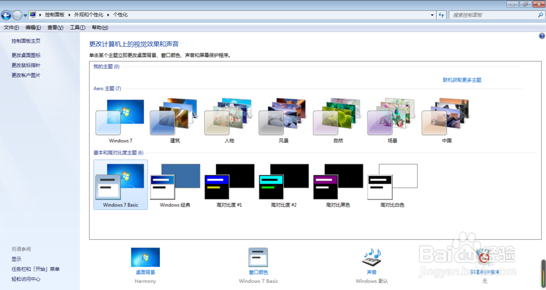This screenshot has width=546, height=290.
Task: Click the 声音 text link
Action: (x=371, y=272)
